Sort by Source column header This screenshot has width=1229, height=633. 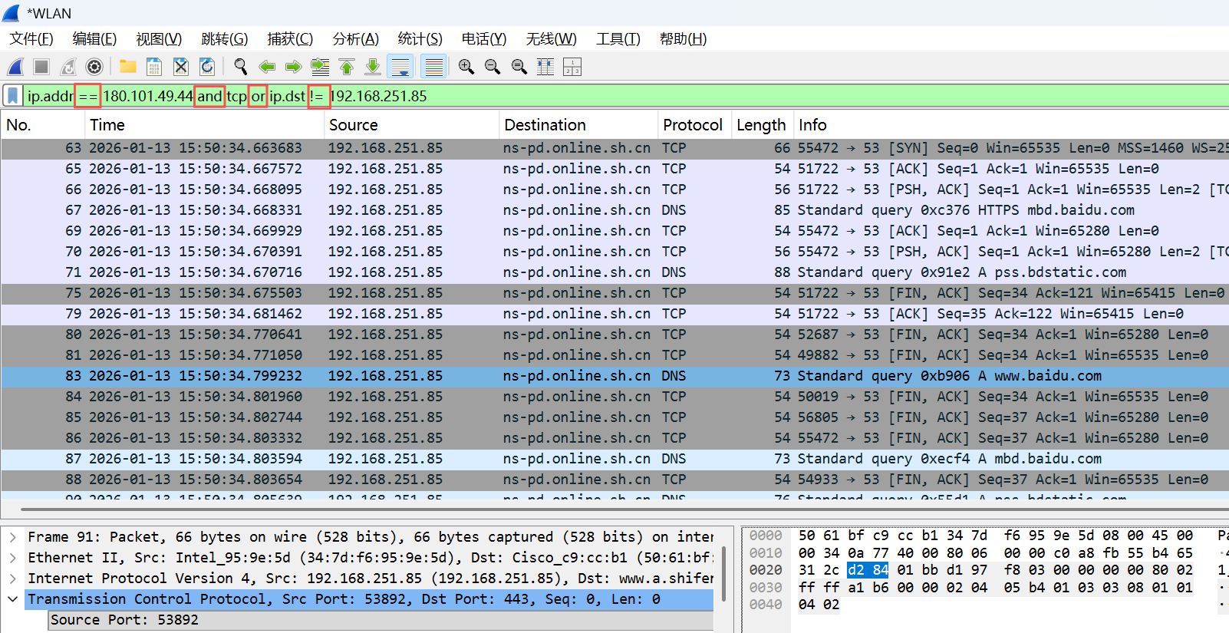(x=411, y=125)
